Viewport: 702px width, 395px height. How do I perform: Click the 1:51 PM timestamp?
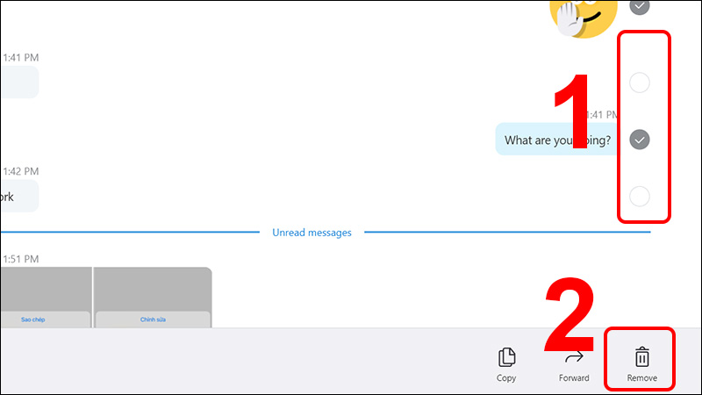coord(19,257)
